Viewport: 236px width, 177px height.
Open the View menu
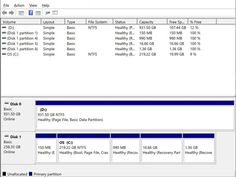33,5
